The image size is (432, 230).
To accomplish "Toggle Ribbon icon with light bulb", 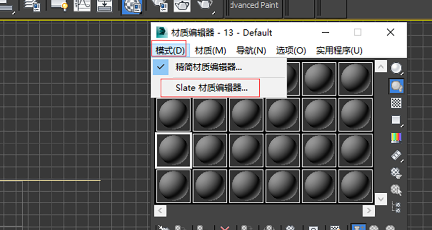I will pyautogui.click(x=59, y=5).
